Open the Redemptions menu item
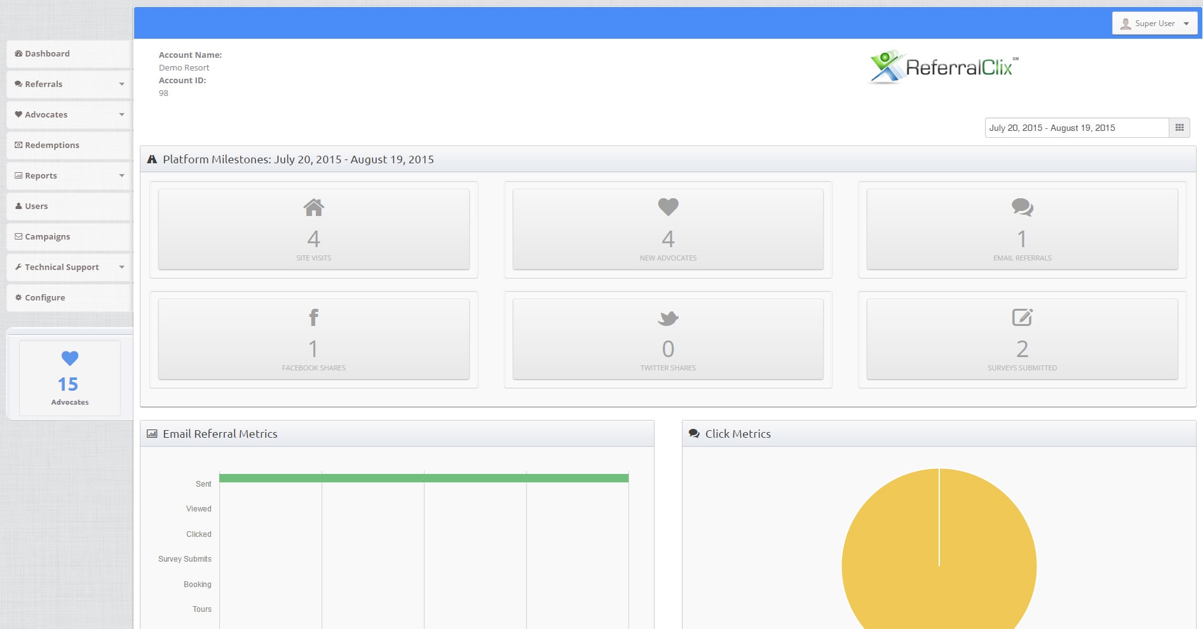Viewport: 1203px width, 629px height. click(x=69, y=145)
